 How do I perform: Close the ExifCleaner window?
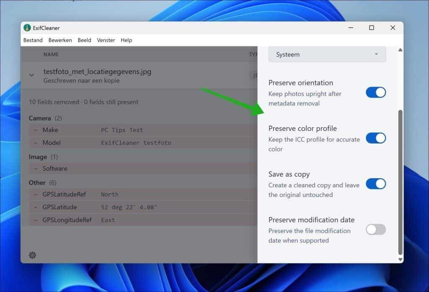click(x=393, y=28)
